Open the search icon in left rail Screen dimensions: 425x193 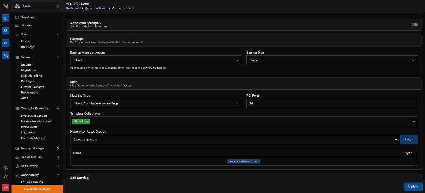pyautogui.click(x=6, y=43)
